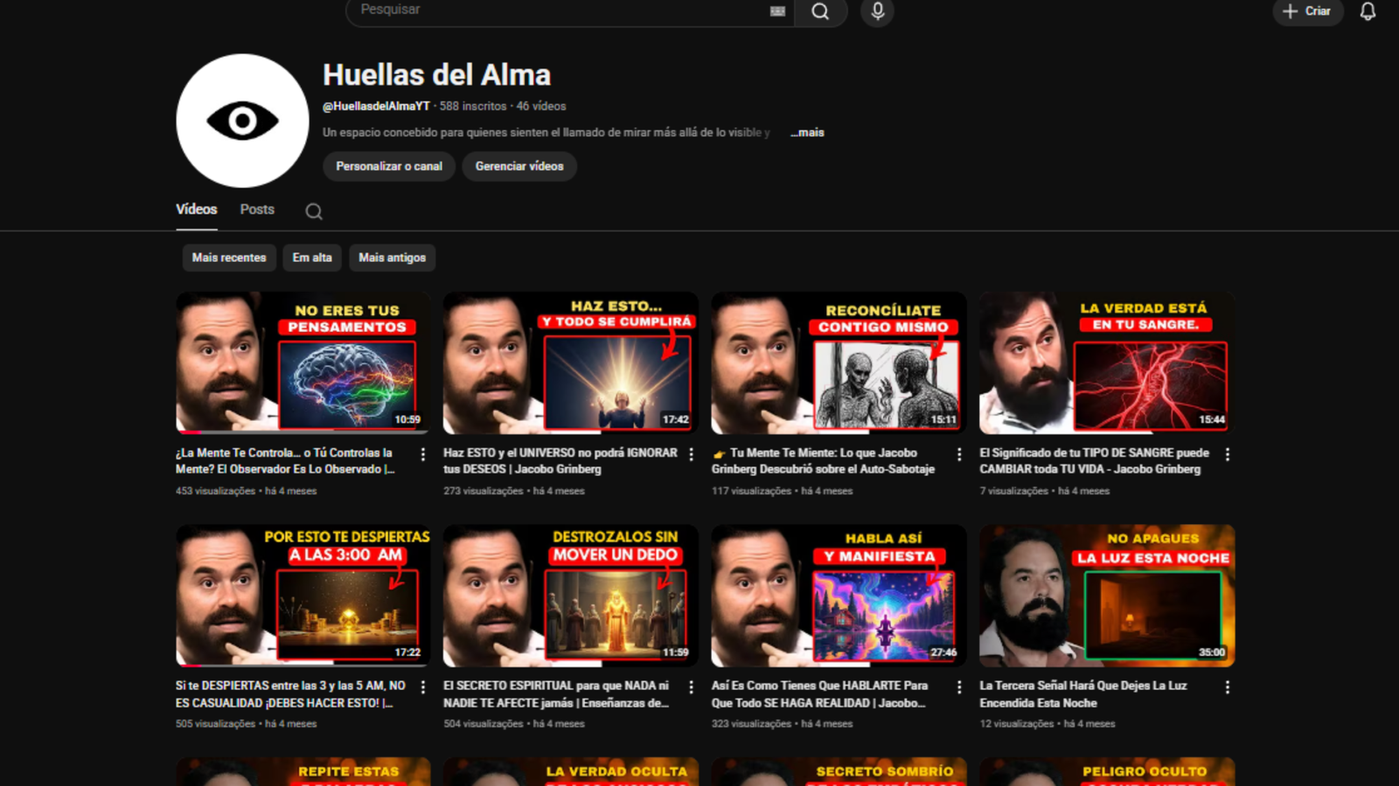
Task: Open options for 'Si te DESPIERTAS' video
Action: pyautogui.click(x=423, y=687)
